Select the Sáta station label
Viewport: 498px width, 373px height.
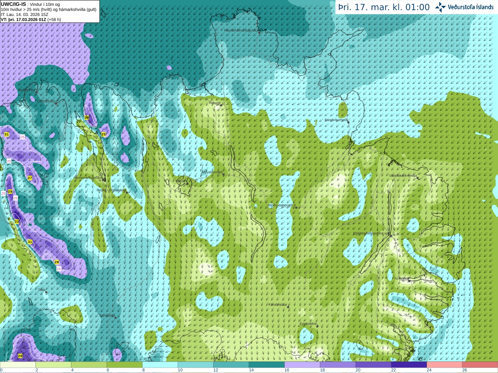pyautogui.click(x=42, y=290)
